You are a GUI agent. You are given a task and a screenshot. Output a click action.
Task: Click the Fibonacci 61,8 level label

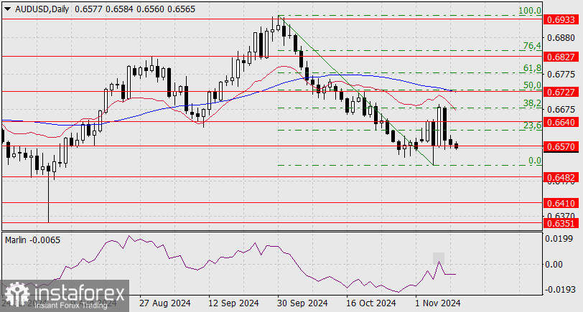pos(532,68)
